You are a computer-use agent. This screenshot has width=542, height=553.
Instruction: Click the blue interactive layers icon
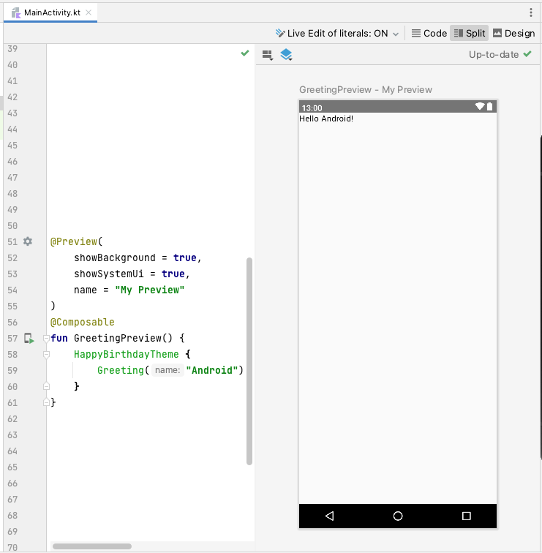(286, 55)
